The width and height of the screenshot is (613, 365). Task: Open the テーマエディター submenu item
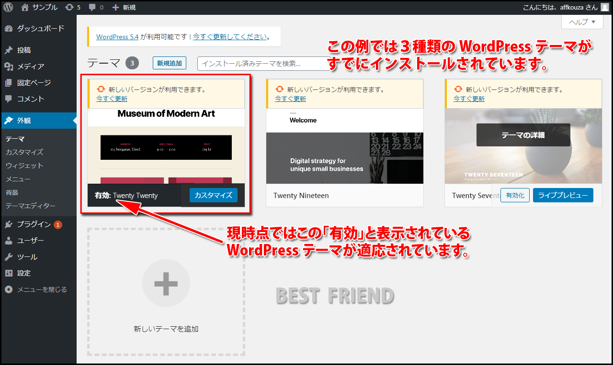[x=31, y=206]
